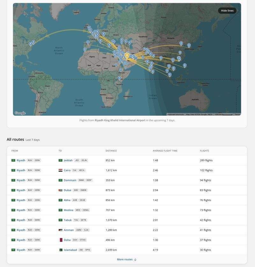The image size is (255, 267).
Task: Expand the list with More routes
Action: [127, 259]
